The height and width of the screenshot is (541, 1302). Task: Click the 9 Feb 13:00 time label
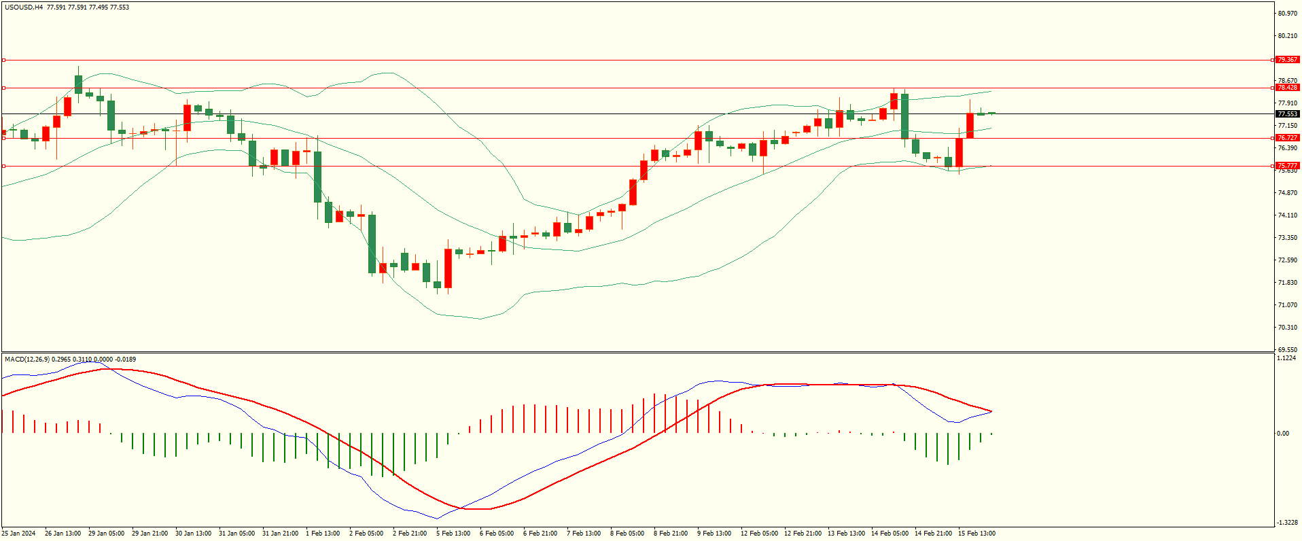pos(714,534)
